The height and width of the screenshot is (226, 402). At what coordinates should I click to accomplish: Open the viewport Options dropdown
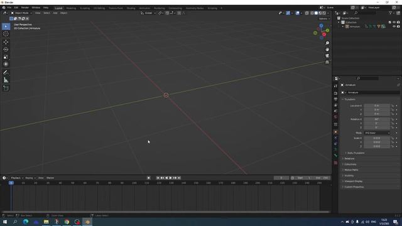tap(324, 19)
